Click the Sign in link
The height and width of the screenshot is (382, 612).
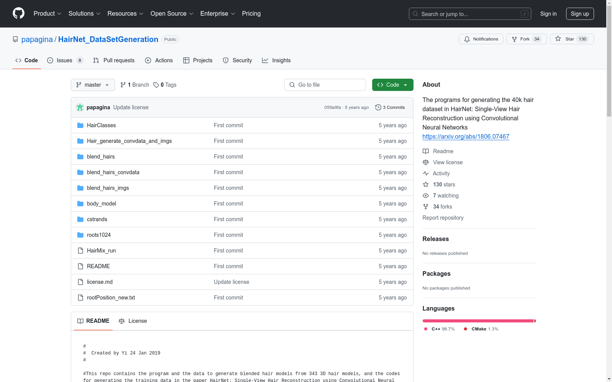tap(549, 14)
